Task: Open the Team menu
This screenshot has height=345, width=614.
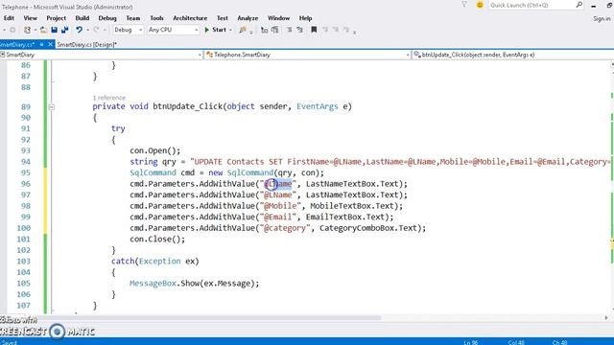Action: click(132, 18)
